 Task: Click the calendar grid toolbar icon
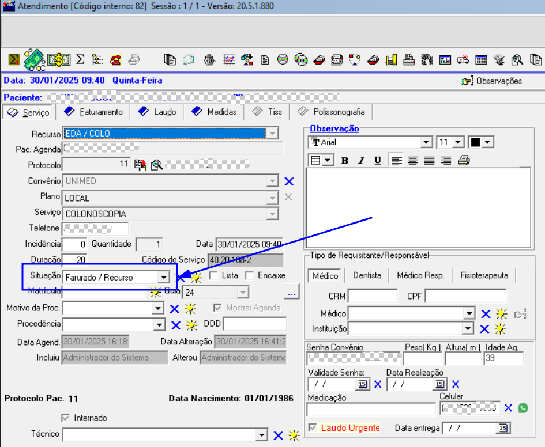click(481, 60)
